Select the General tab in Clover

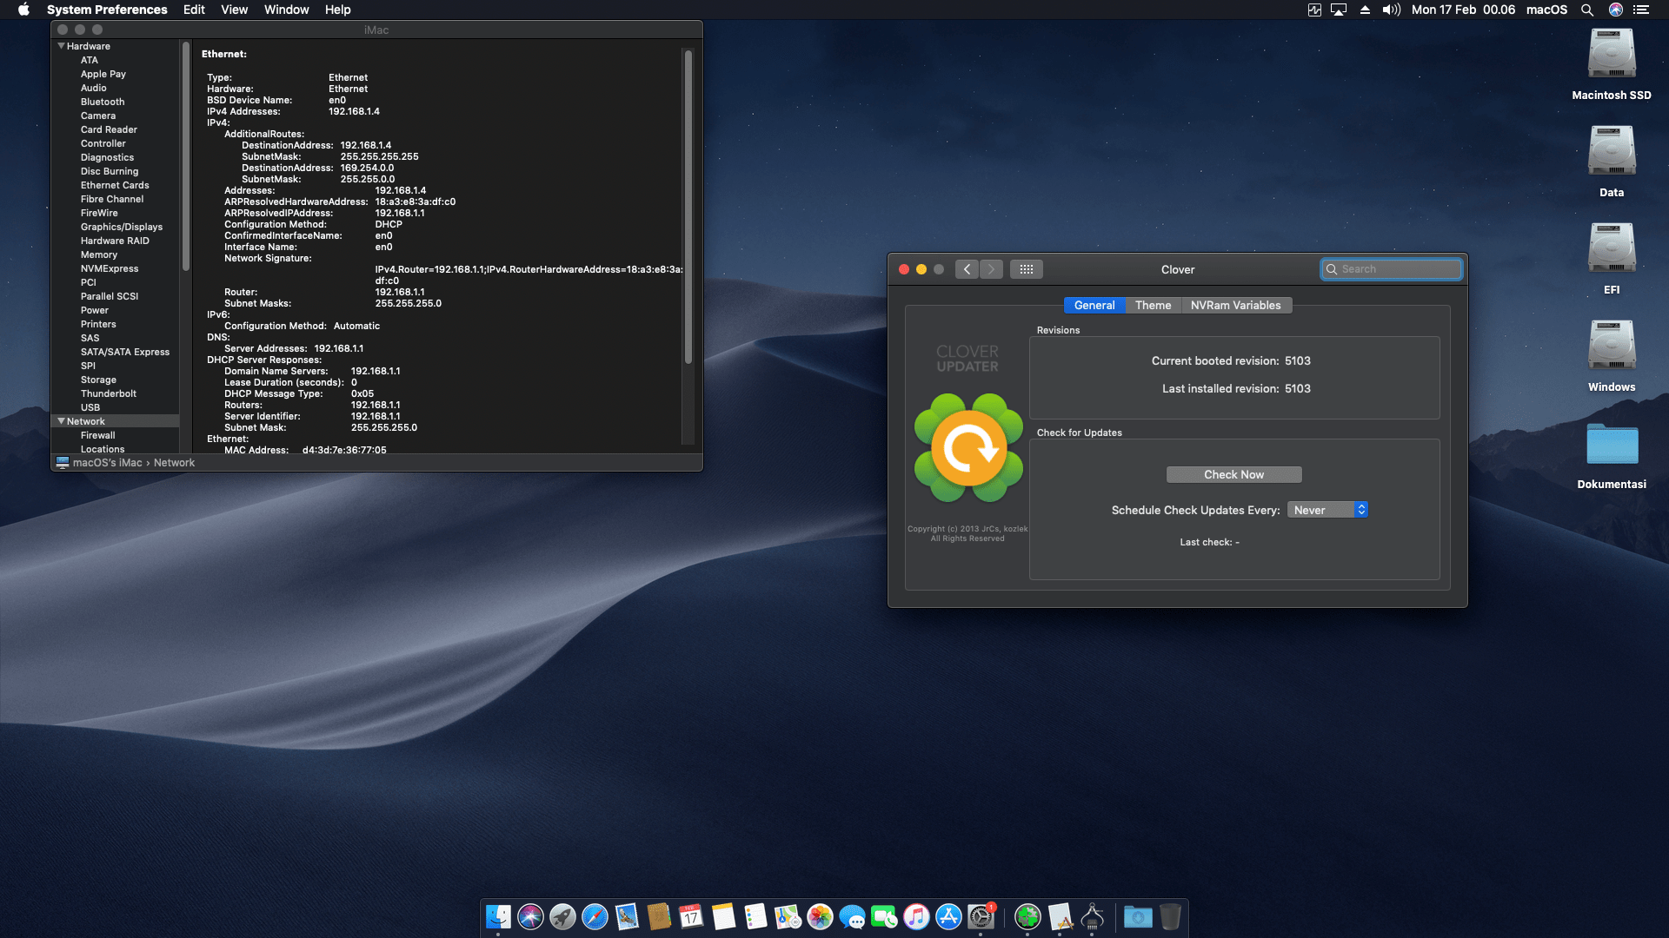pyautogui.click(x=1094, y=305)
